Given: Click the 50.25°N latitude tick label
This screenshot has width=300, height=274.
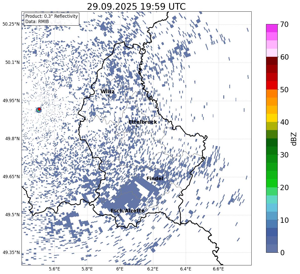Looking at the screenshot, I should 11,24.
